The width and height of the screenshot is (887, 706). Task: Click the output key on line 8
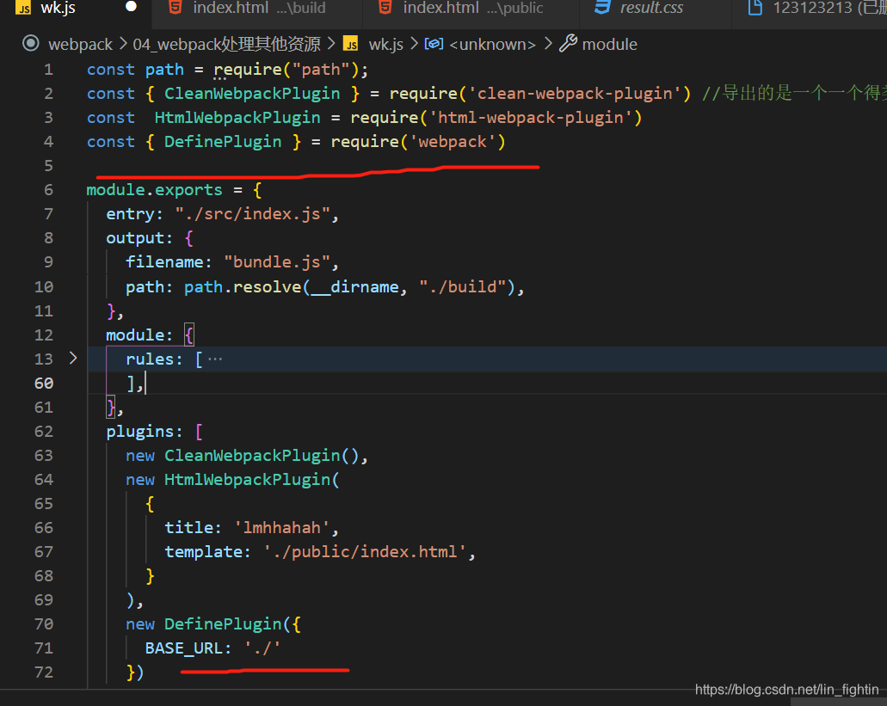click(134, 238)
